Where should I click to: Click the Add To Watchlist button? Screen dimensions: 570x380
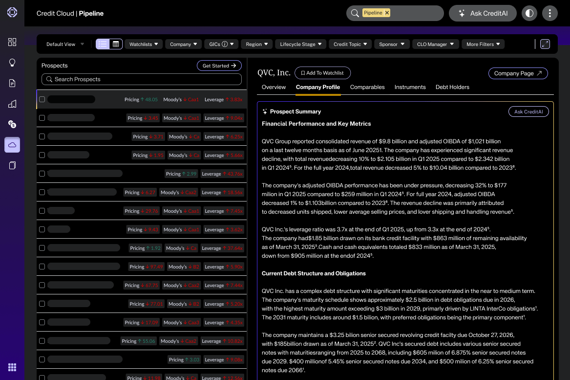coord(322,73)
